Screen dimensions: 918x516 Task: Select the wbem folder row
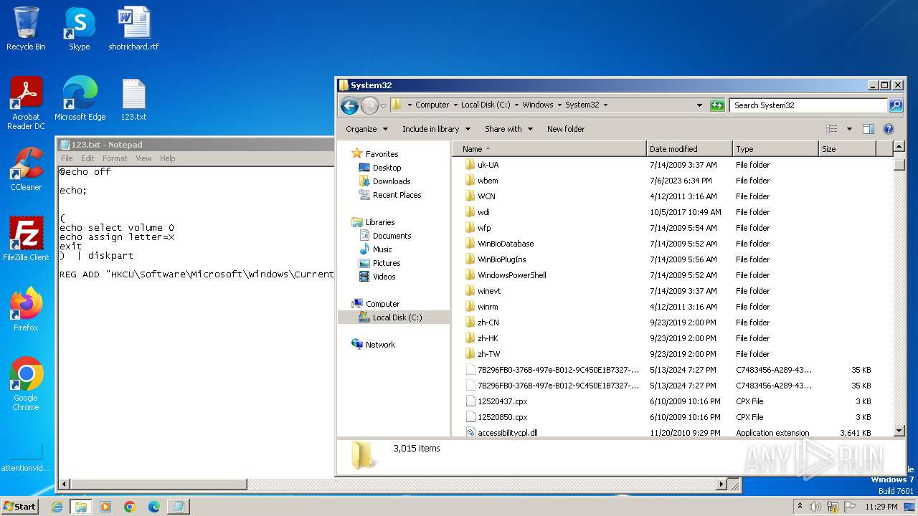point(673,181)
